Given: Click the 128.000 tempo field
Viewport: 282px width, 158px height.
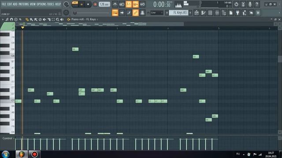Looking at the screenshot, I should click(104, 4).
